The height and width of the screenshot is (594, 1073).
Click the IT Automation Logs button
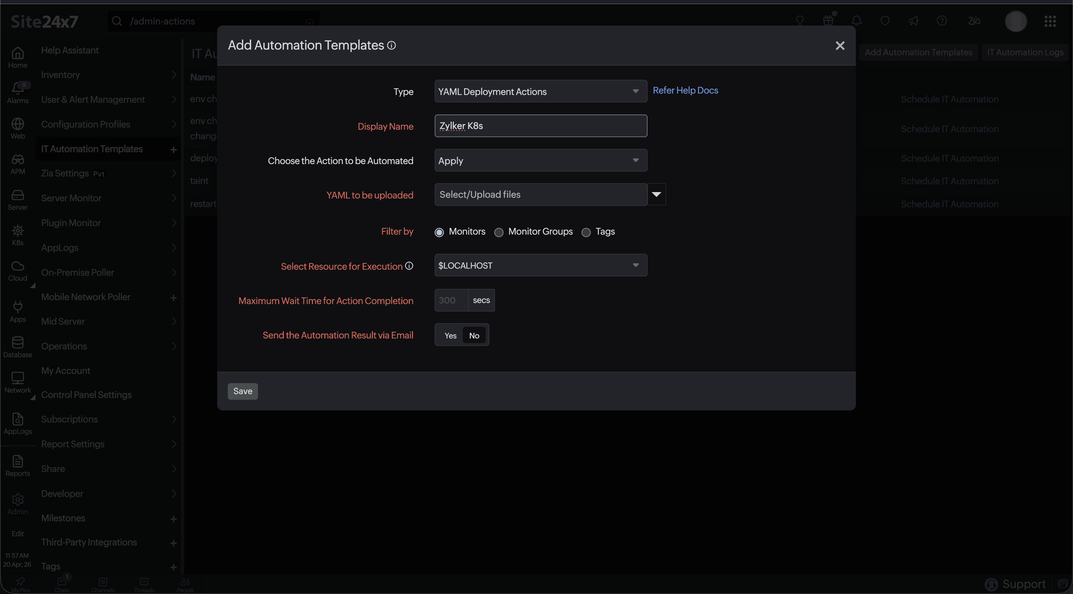(1025, 52)
